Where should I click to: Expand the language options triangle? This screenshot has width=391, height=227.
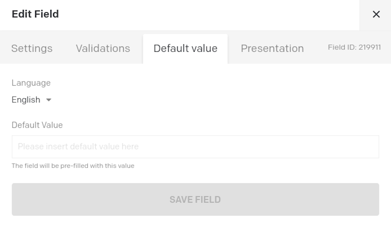[x=49, y=100]
